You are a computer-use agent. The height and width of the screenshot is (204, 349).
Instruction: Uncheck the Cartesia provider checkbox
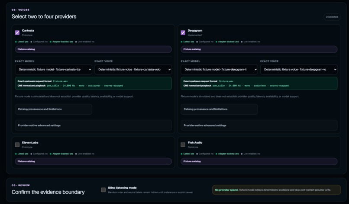pos(17,33)
